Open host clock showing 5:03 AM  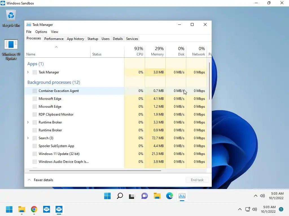coord(268,209)
